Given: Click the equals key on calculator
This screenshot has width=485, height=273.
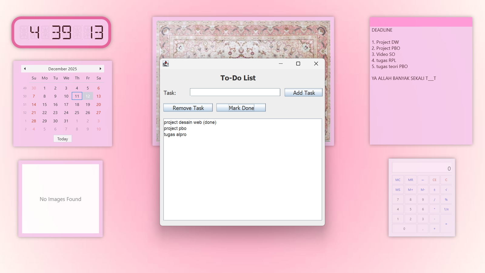Looking at the screenshot, I should pyautogui.click(x=446, y=224).
